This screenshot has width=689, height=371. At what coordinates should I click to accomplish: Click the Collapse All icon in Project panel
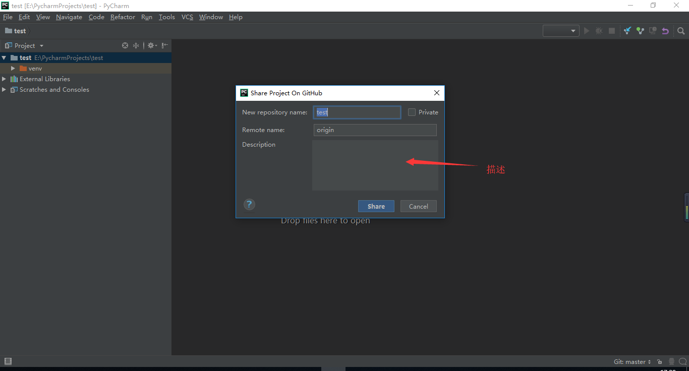click(x=136, y=45)
